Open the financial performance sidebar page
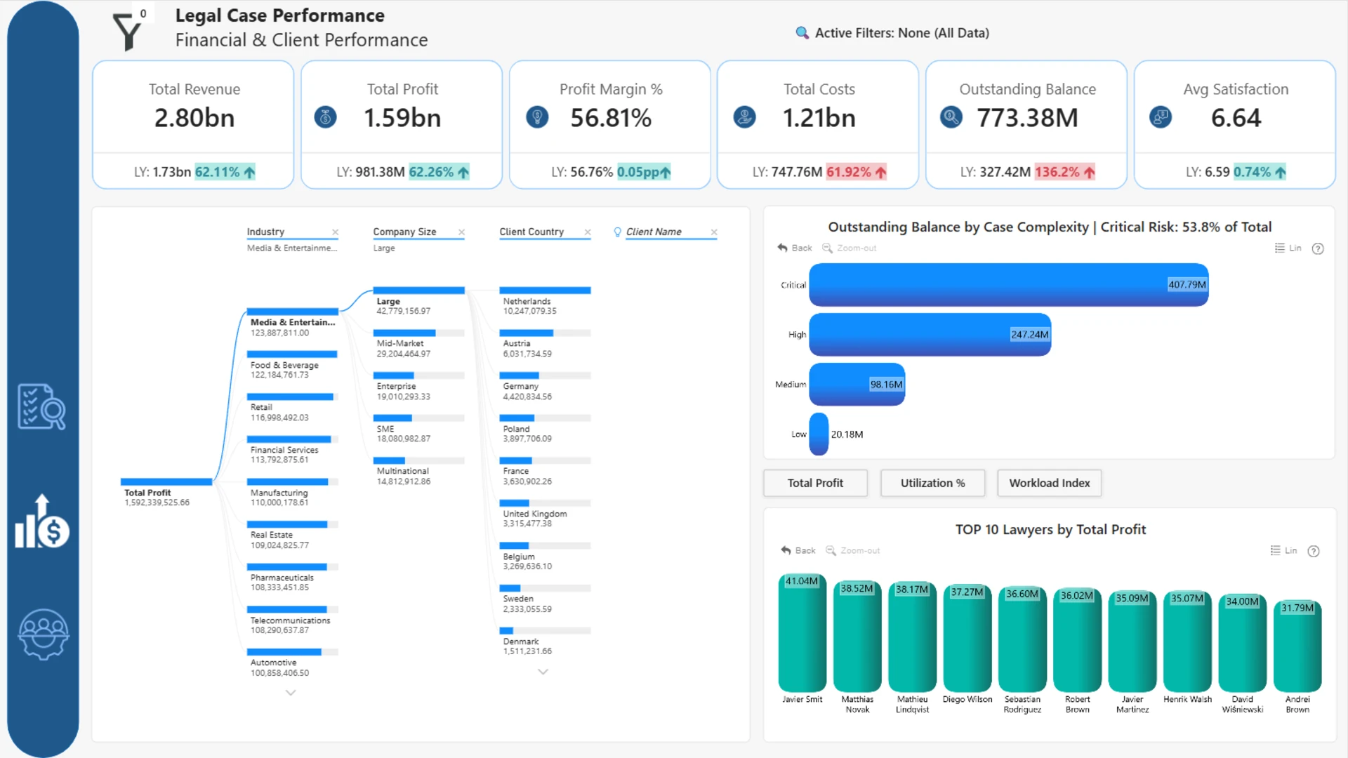The width and height of the screenshot is (1348, 758). tap(42, 521)
